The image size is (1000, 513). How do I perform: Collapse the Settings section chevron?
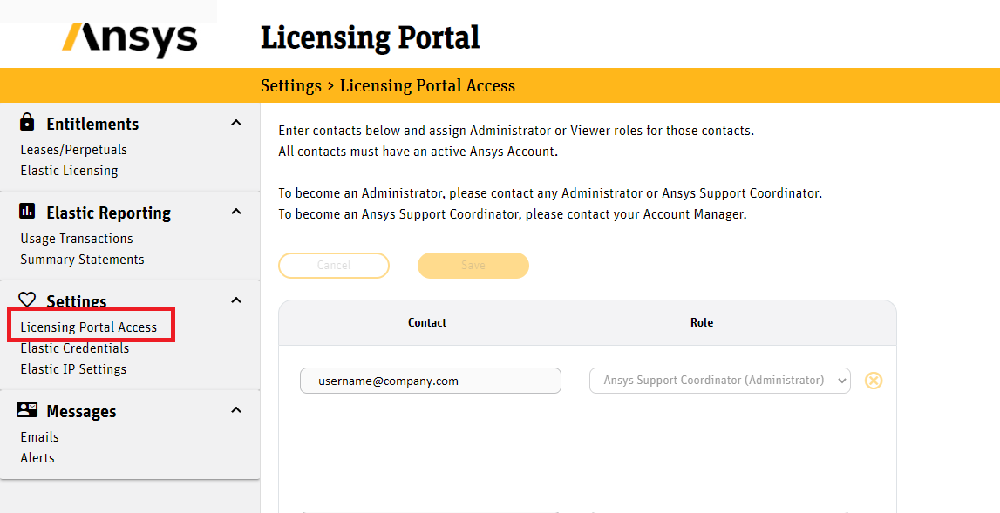236,300
